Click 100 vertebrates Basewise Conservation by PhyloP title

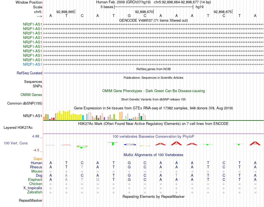click(153, 137)
